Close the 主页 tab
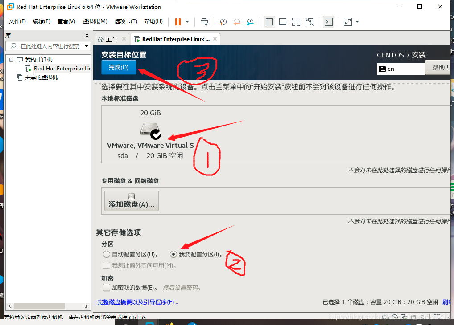The height and width of the screenshot is (325, 454). (124, 39)
